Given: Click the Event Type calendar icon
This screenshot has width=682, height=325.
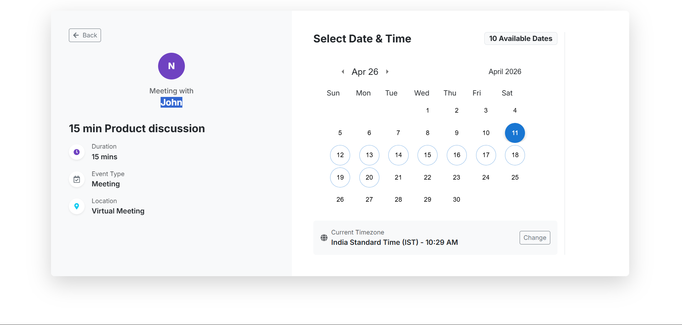Looking at the screenshot, I should point(77,179).
